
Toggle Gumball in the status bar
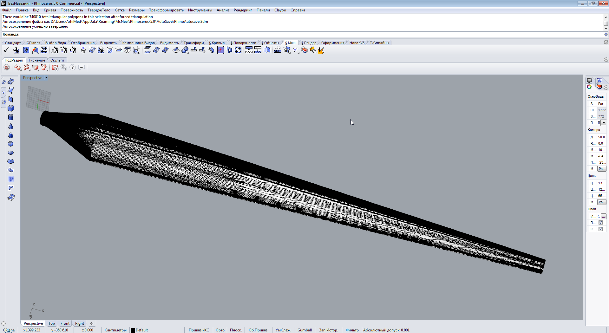(304, 330)
